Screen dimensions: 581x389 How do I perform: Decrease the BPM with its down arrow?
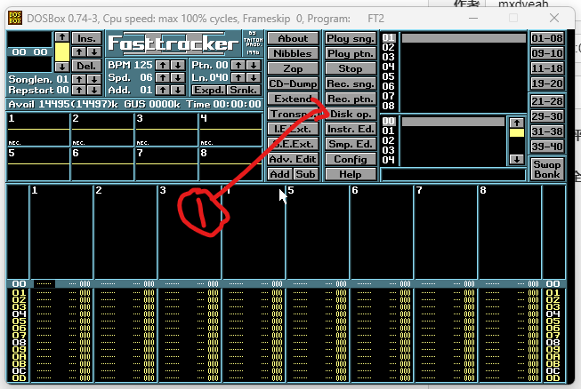178,66
